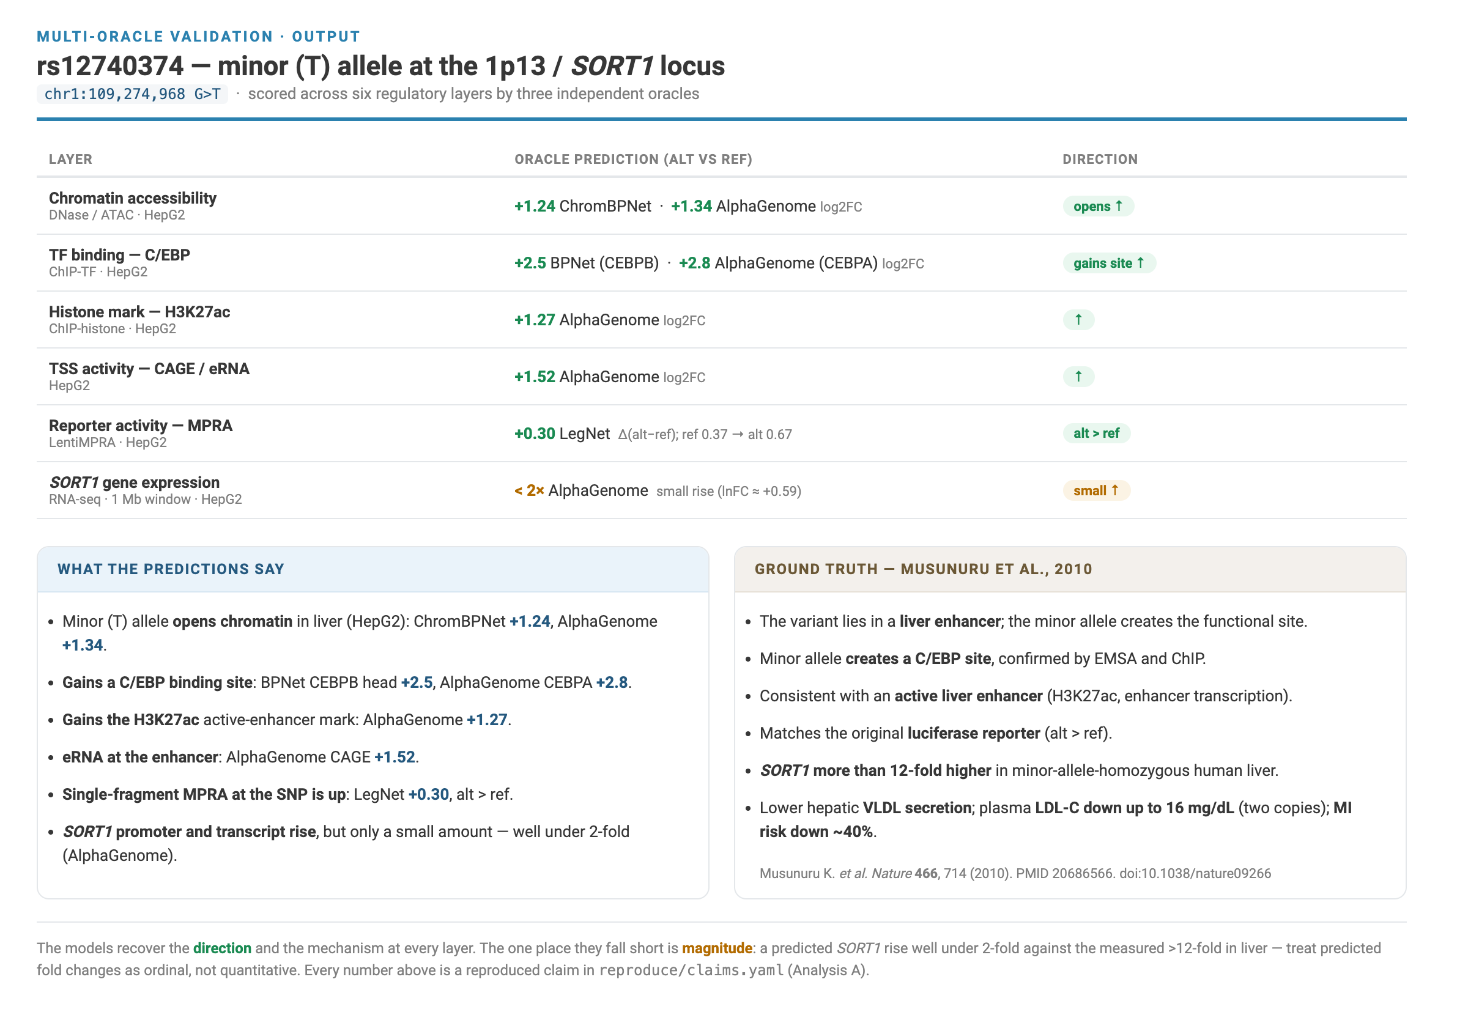
Task: Click the "alt > ref" badge
Action: 1096,433
